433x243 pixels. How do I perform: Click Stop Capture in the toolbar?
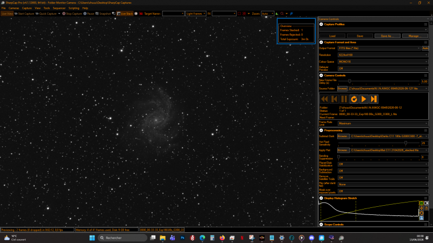(x=72, y=13)
